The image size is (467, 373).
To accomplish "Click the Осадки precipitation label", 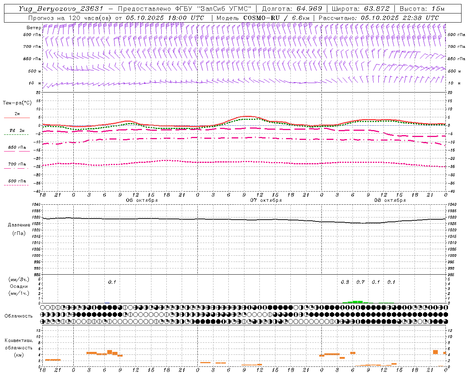I will (19, 286).
